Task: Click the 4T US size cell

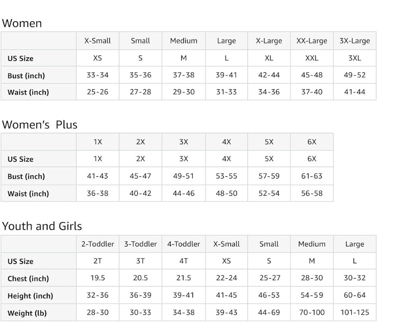Action: [183, 261]
